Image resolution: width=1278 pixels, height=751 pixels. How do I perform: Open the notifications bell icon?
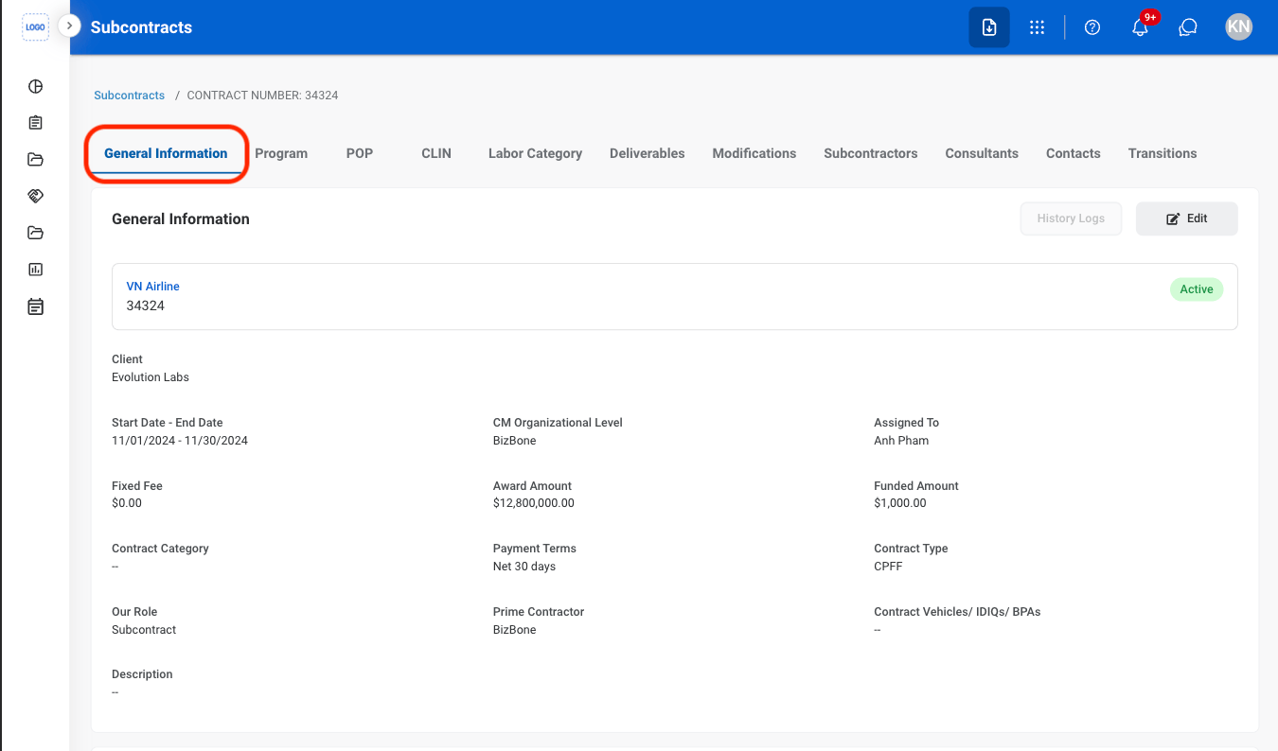coord(1141,27)
